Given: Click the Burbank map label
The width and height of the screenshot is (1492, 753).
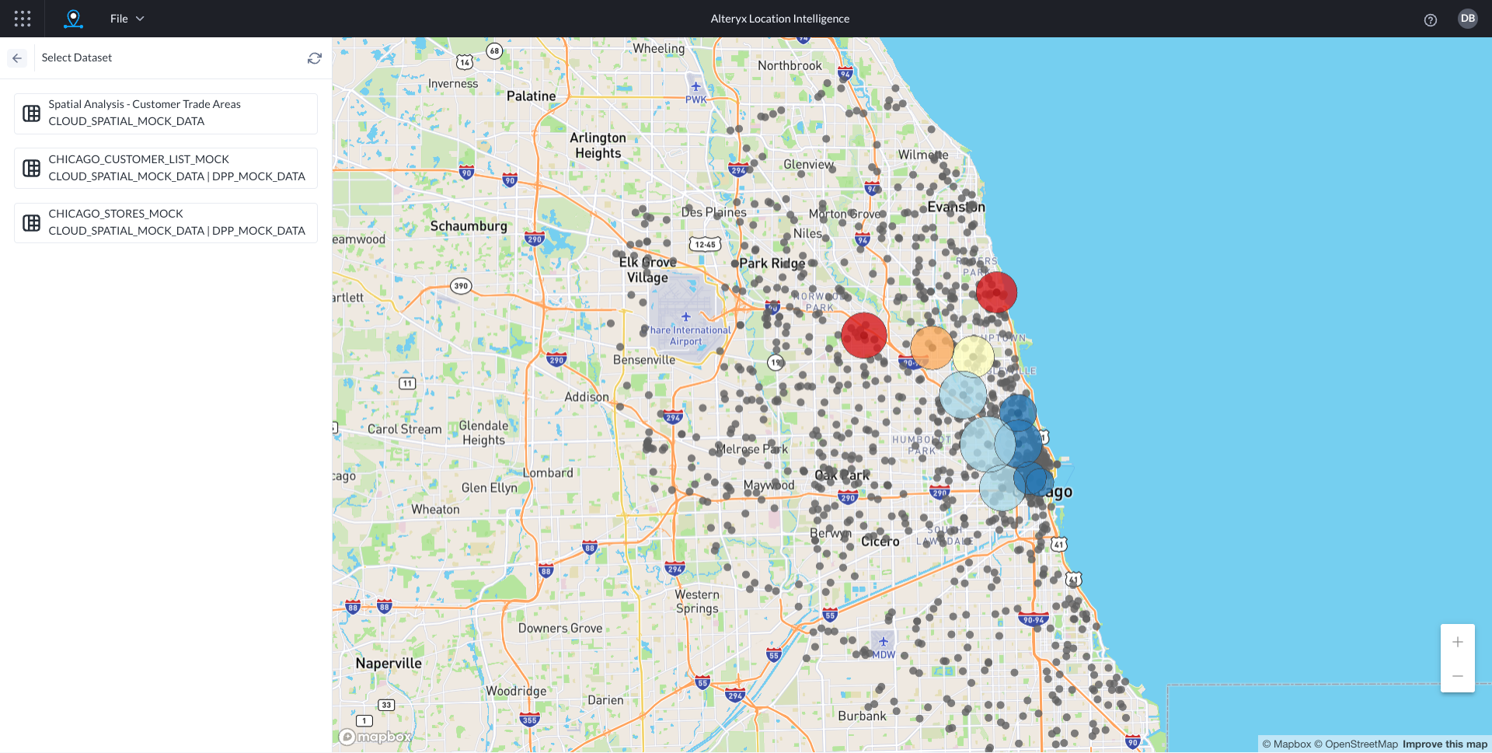Looking at the screenshot, I should [862, 716].
